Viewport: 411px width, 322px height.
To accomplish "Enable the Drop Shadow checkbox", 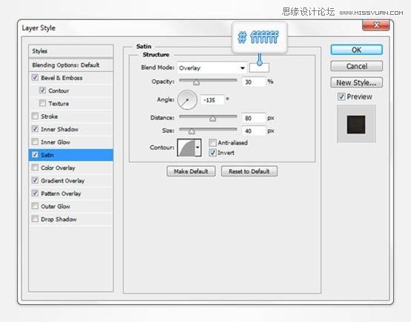I will [35, 219].
